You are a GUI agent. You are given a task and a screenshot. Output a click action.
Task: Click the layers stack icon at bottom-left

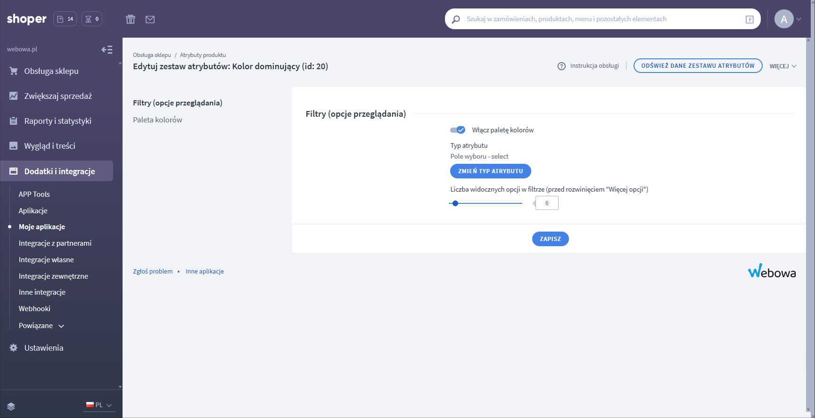(11, 406)
